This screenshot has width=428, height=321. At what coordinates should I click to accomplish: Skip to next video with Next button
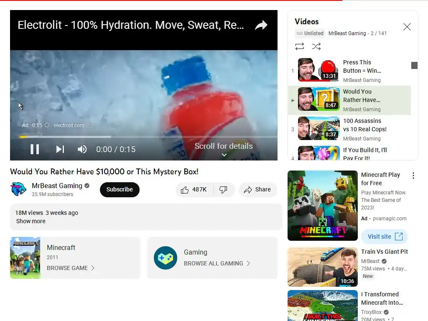[60, 149]
